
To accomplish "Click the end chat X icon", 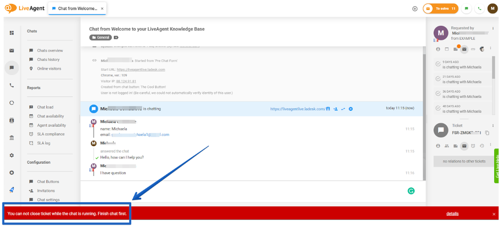I will (350, 109).
